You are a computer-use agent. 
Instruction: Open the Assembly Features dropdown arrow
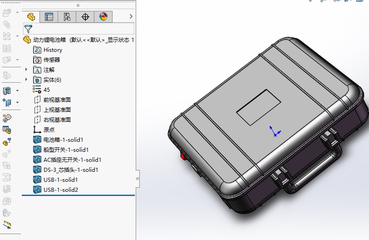[17, 90]
